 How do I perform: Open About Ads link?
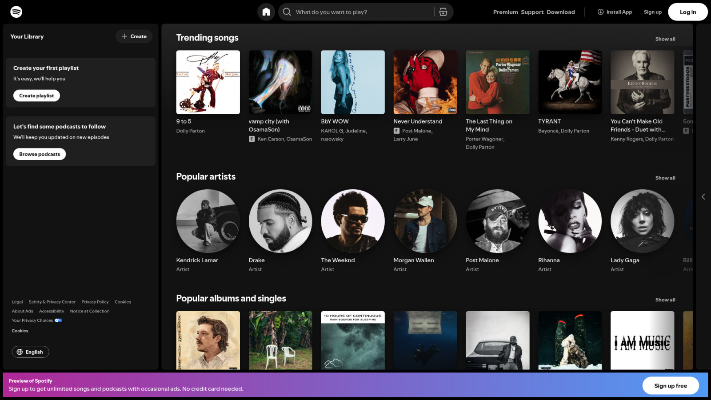(x=23, y=311)
